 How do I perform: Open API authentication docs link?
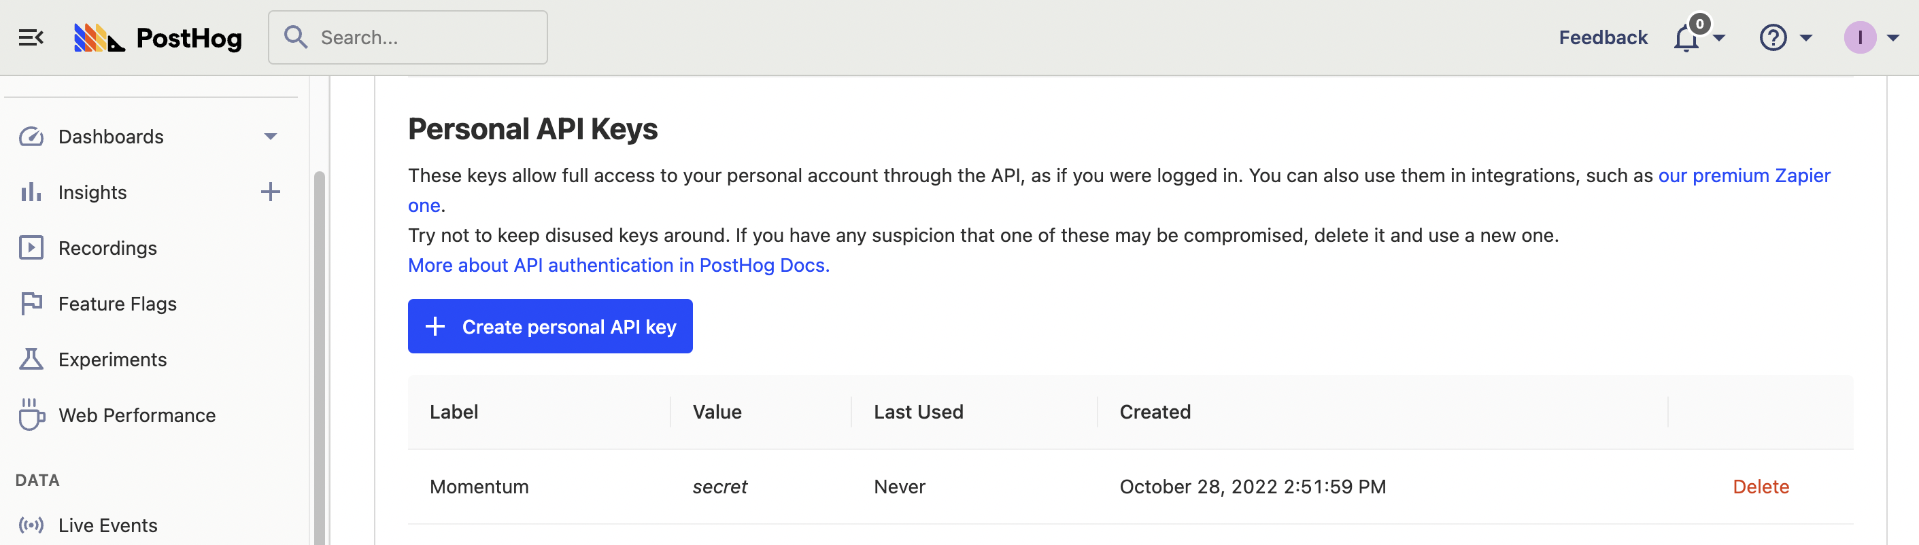click(x=618, y=265)
